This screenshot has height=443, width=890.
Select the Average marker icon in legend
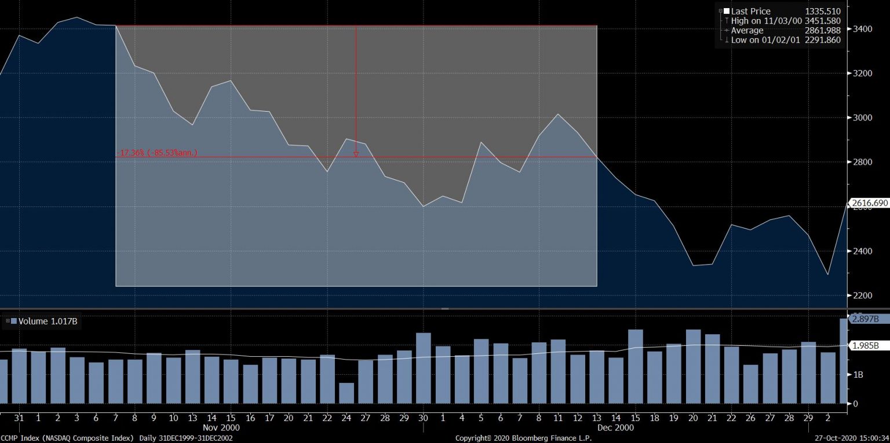tap(725, 31)
